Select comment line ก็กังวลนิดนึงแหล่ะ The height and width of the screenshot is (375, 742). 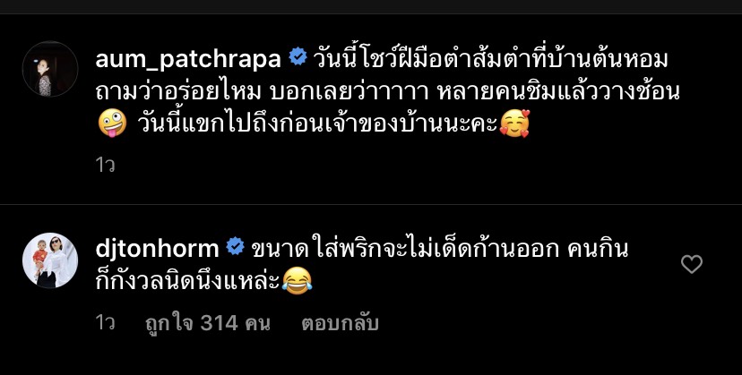click(188, 281)
